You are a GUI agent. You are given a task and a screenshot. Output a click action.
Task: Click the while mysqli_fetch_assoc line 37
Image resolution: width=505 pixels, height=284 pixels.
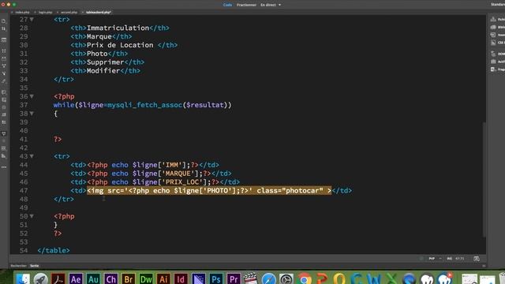(142, 105)
